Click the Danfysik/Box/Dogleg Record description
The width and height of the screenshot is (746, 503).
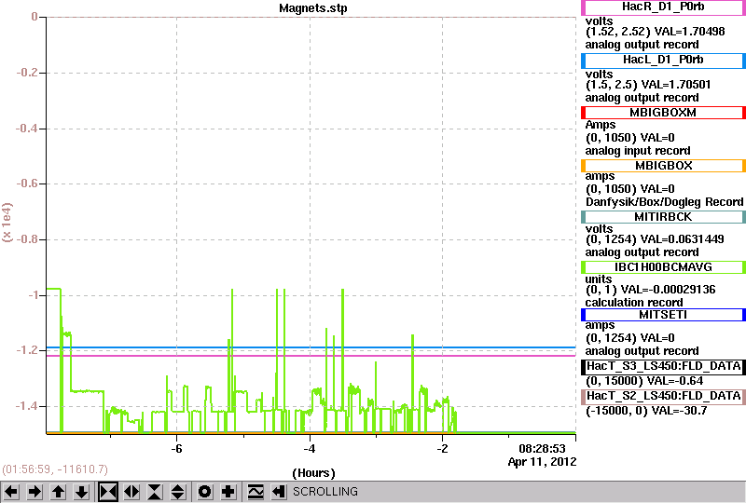pyautogui.click(x=664, y=202)
